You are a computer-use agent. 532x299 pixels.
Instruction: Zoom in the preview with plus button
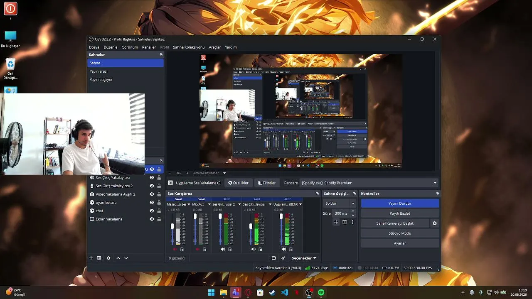pos(187,173)
